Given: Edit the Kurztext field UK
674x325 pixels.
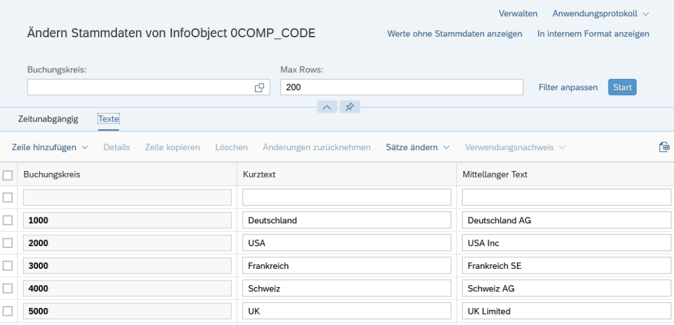Looking at the screenshot, I should (346, 311).
